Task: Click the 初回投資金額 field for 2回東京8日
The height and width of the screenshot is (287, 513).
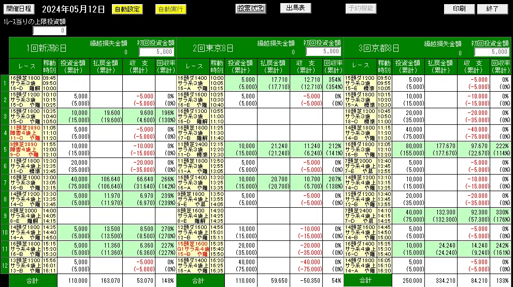Action: click(x=323, y=51)
